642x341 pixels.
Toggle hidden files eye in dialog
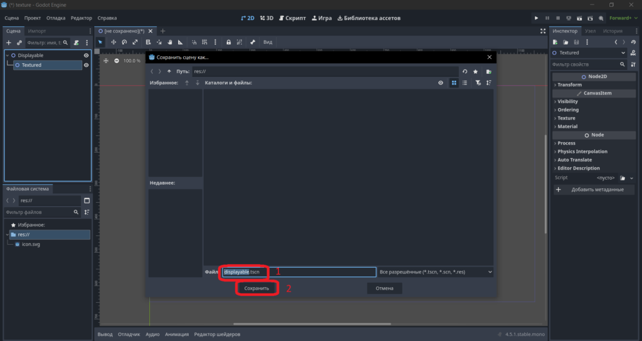441,83
